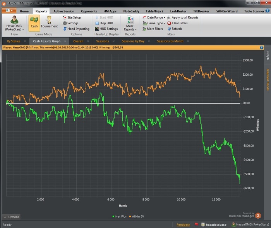
Task: Click the info icon on filter bar
Action: pyautogui.click(x=262, y=48)
